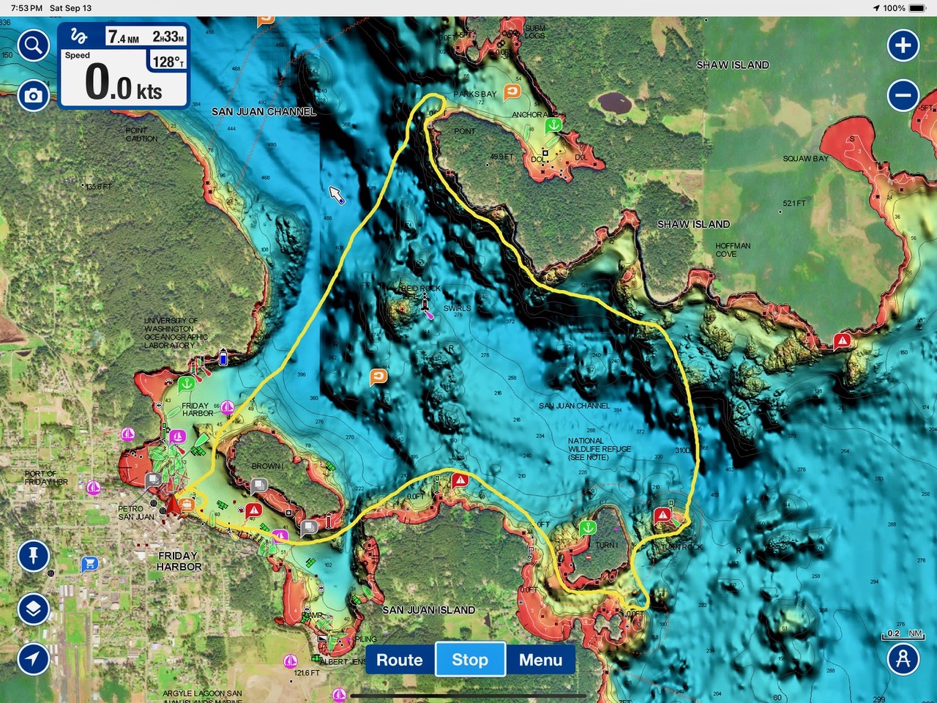Tap the camera snapshot icon
Image resolution: width=937 pixels, height=703 pixels.
pos(33,95)
